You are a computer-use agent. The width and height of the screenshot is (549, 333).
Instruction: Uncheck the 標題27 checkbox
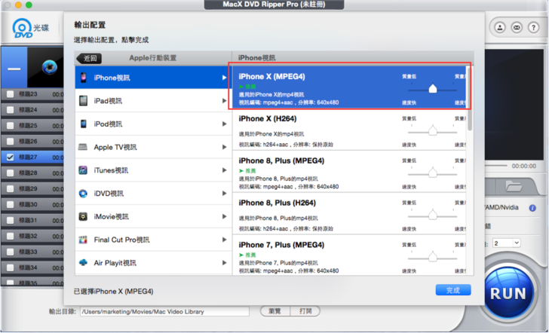tap(10, 157)
